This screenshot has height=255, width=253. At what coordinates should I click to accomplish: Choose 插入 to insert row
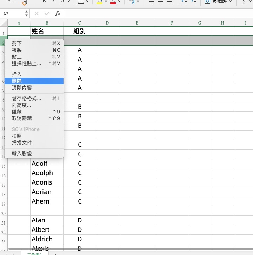tap(34, 74)
